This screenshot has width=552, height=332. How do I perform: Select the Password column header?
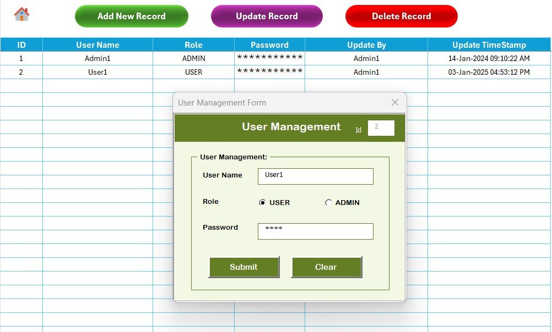269,45
